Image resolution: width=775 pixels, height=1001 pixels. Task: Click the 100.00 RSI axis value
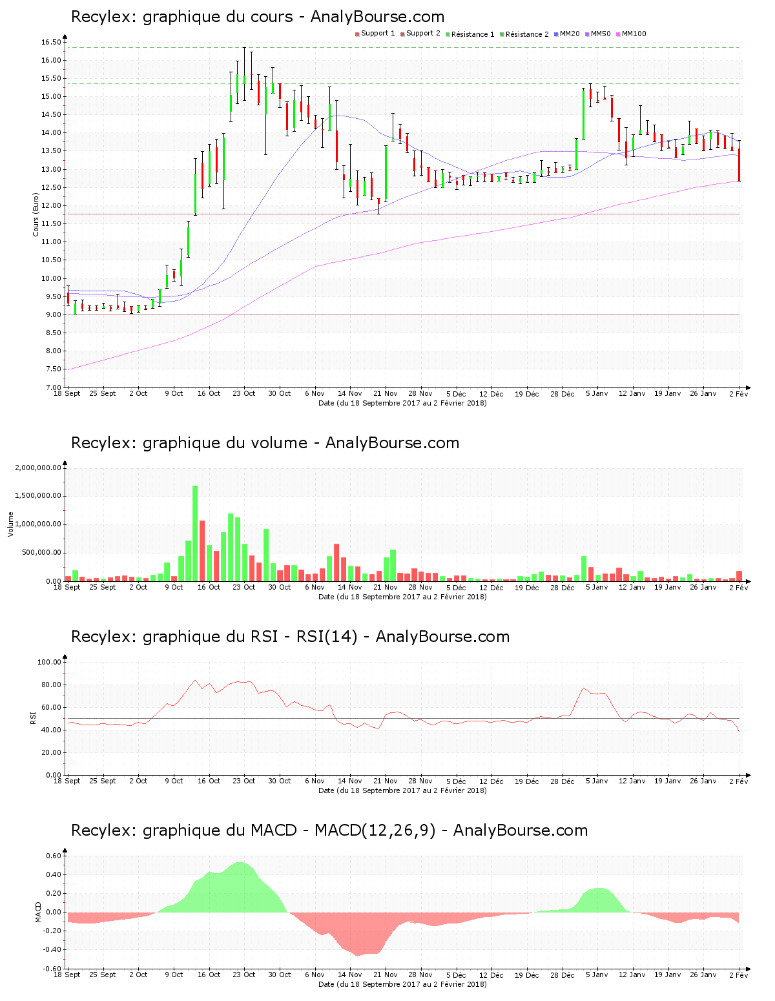coord(50,662)
